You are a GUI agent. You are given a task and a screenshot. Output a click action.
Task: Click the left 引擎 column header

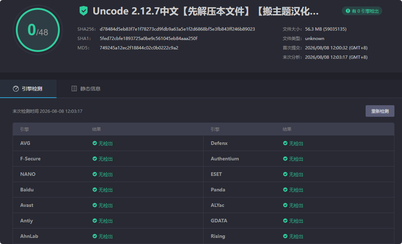pyautogui.click(x=24, y=129)
